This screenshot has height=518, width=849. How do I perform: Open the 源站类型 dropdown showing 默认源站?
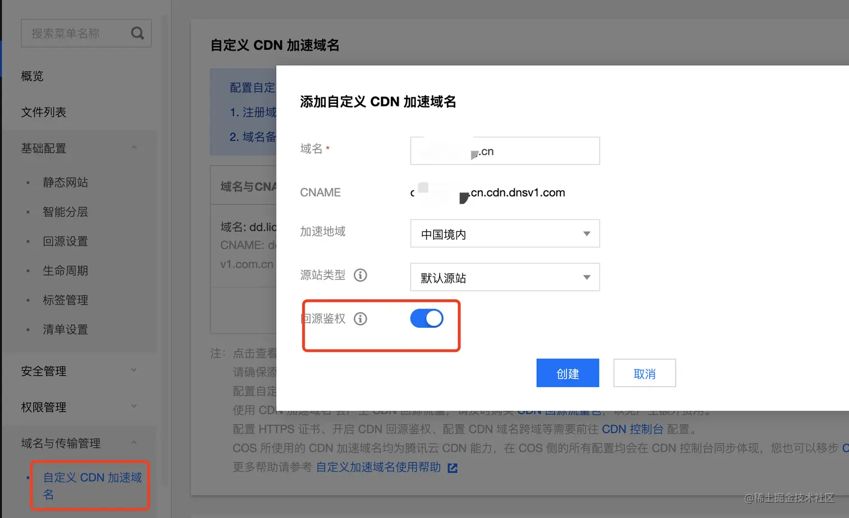(505, 277)
